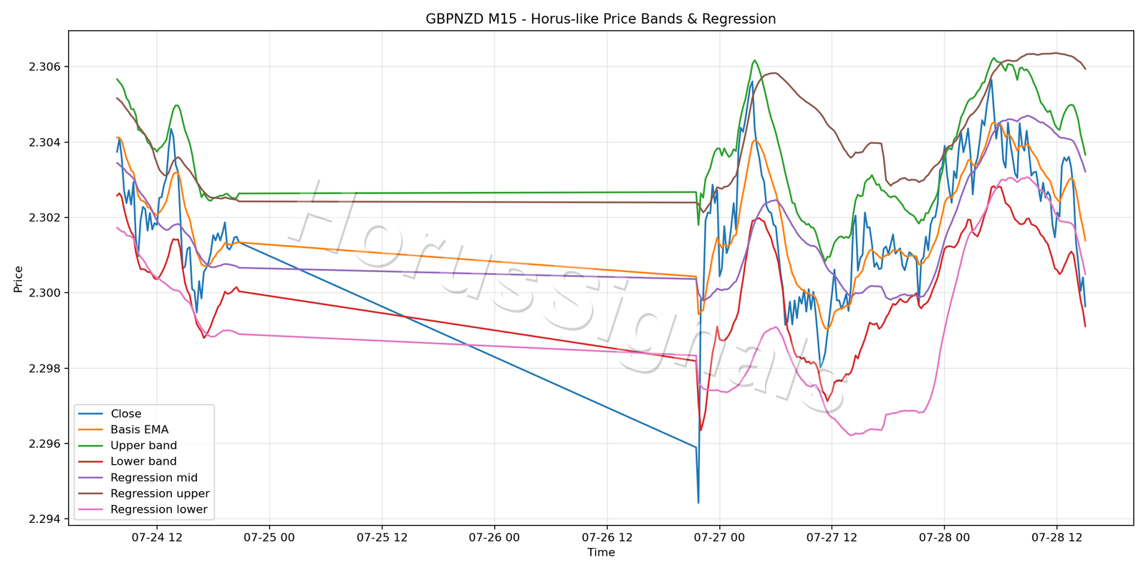The image size is (1146, 573).
Task: Click the 'Regression mid' legend label
Action: click(154, 478)
